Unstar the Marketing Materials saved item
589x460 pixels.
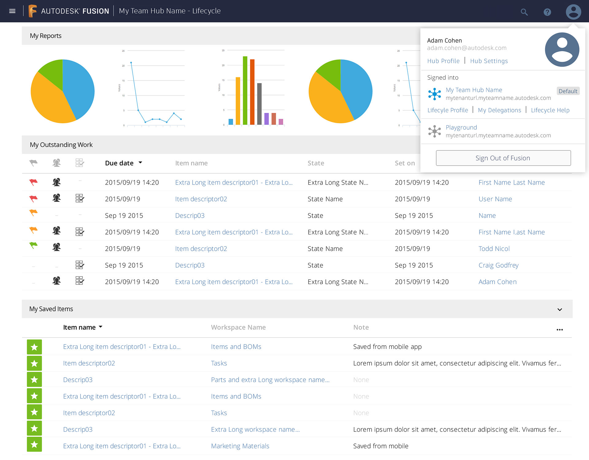pyautogui.click(x=34, y=444)
